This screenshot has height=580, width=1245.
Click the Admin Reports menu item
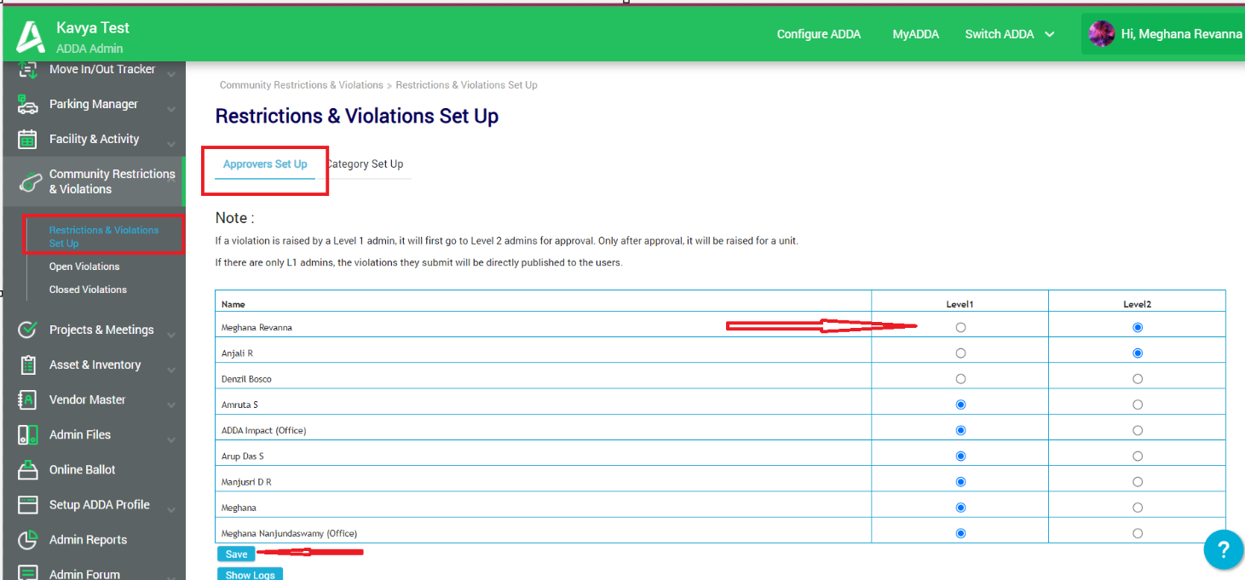point(88,539)
